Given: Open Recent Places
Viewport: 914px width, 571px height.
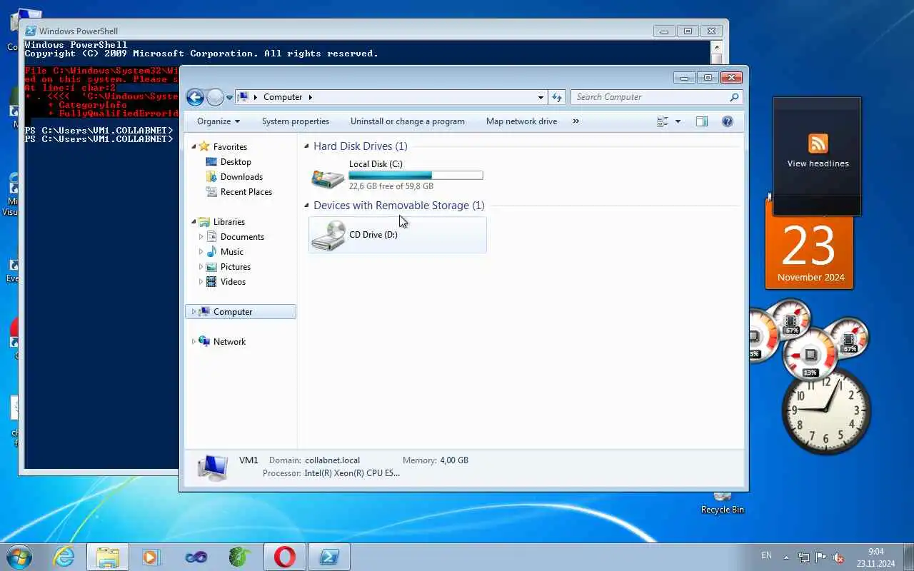Looking at the screenshot, I should pos(246,192).
